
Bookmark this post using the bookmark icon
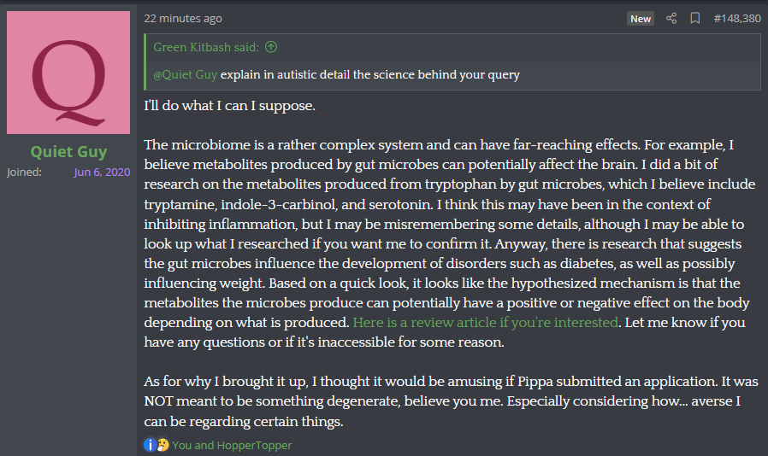pos(694,19)
